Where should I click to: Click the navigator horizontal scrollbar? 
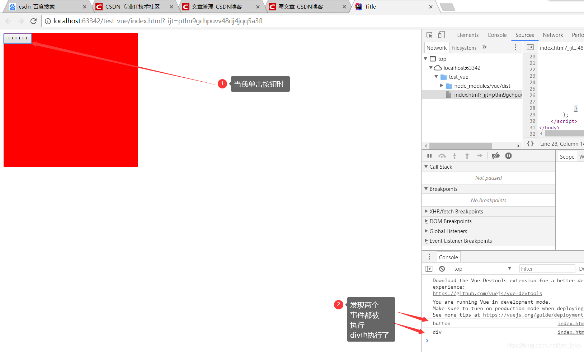click(x=461, y=146)
